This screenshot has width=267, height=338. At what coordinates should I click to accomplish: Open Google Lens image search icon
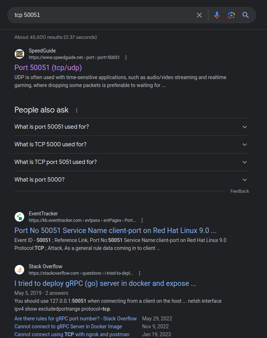pyautogui.click(x=231, y=15)
